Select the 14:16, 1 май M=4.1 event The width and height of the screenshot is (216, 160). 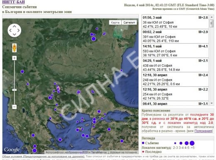[x=175, y=51]
